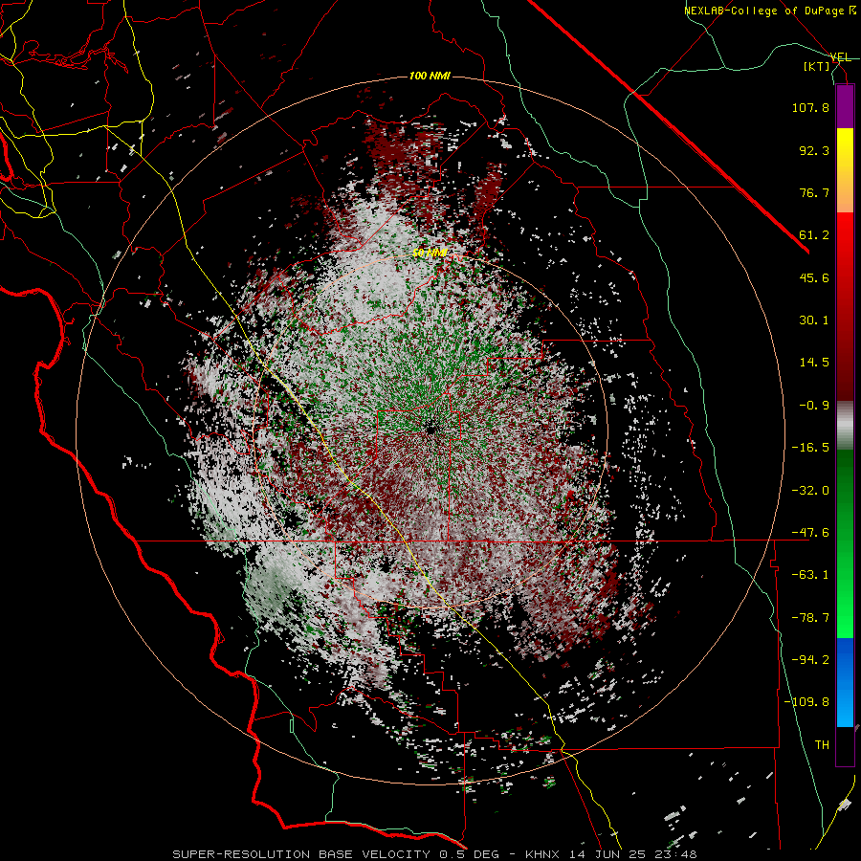Click the -32.0 velocity scale value
This screenshot has height=861, width=861.
coord(810,491)
